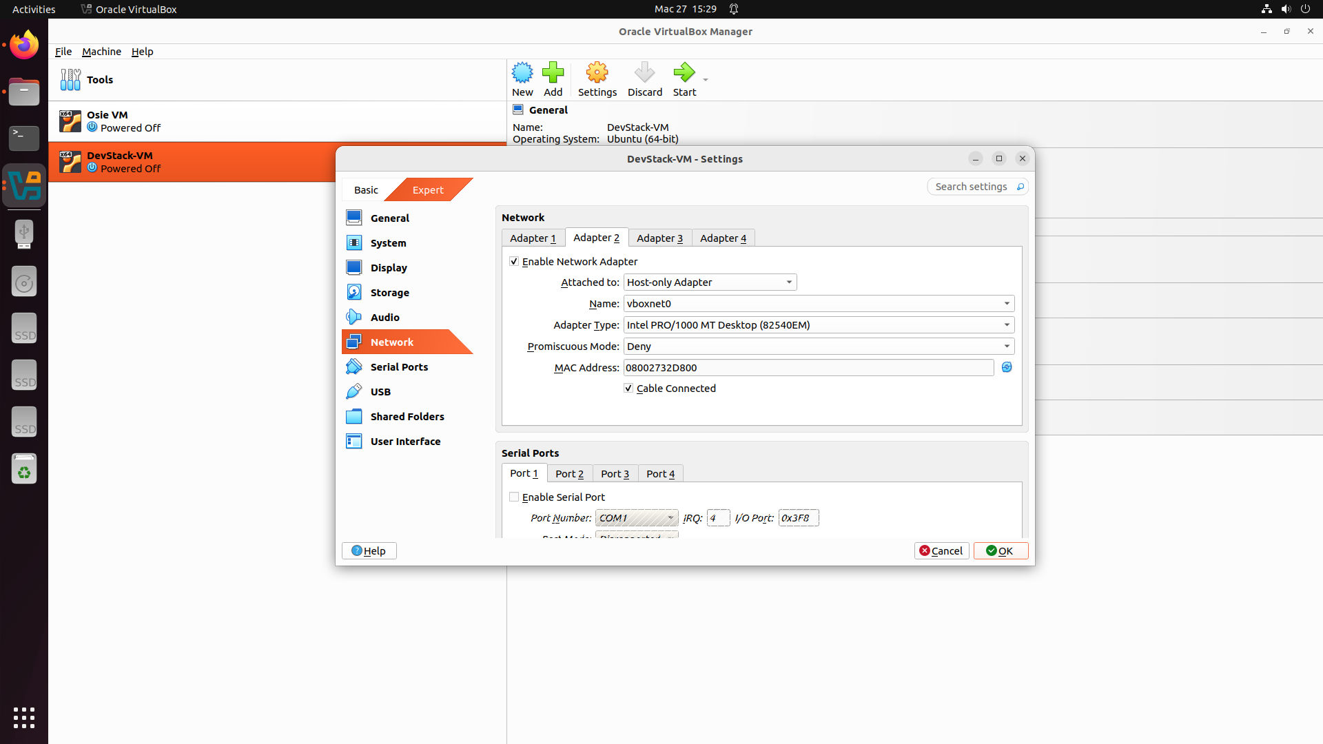The height and width of the screenshot is (744, 1323).
Task: Open the Terminal from the dock
Action: click(x=24, y=138)
